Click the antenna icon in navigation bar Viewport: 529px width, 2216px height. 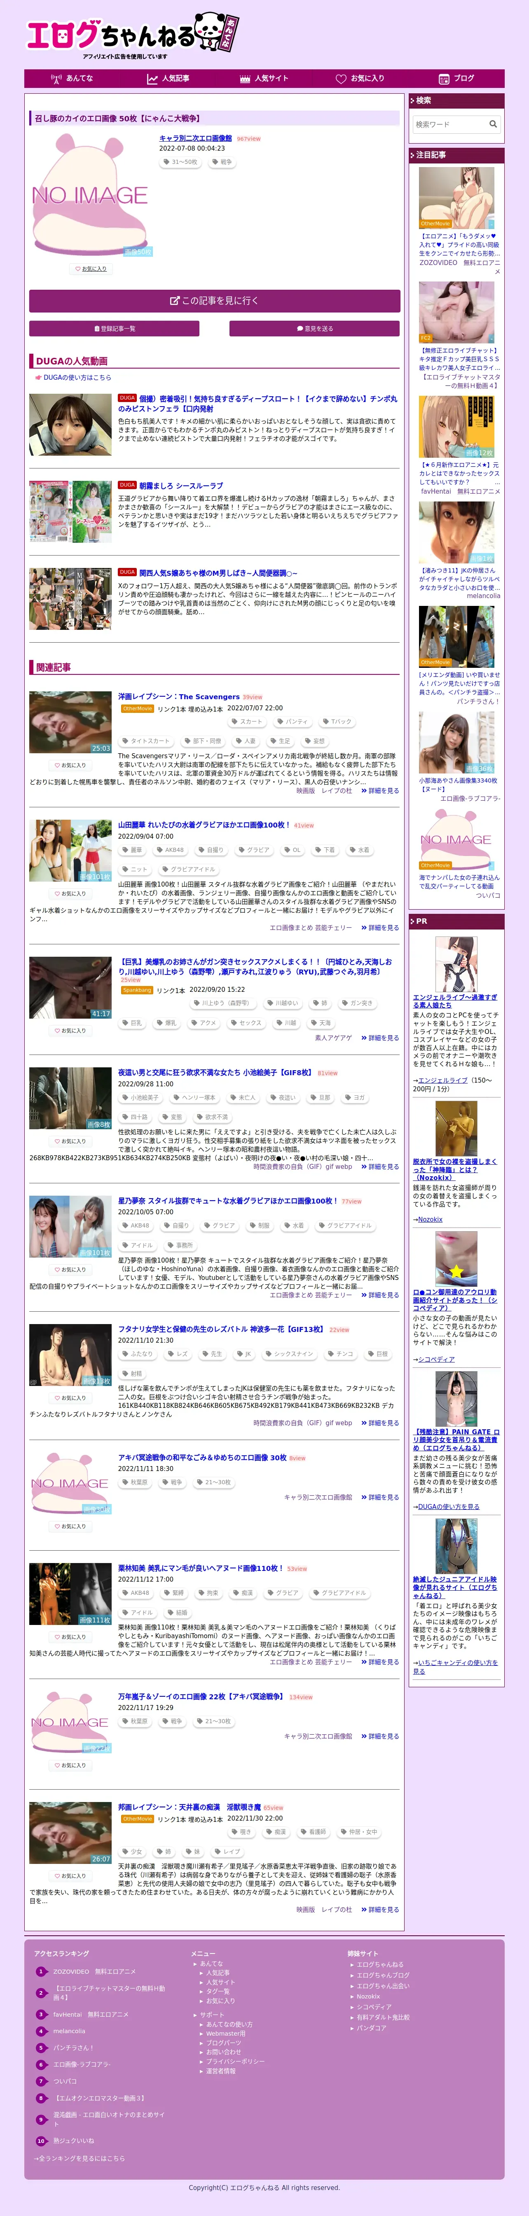point(56,78)
